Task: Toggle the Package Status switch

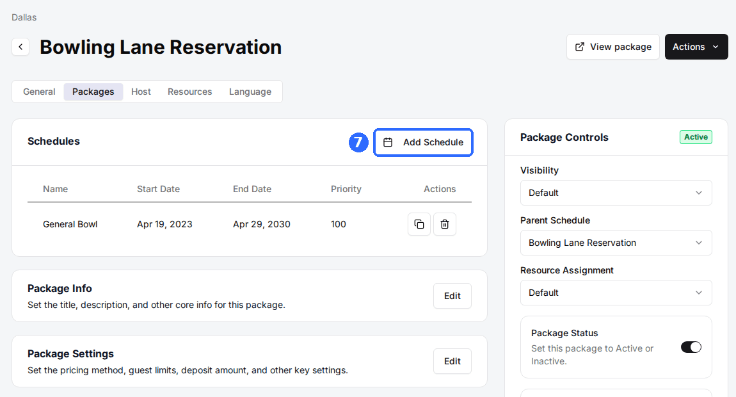Action: [691, 347]
